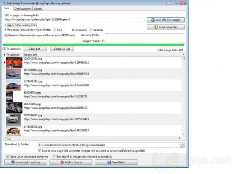Viewport: 232px width, 174px height.
Task: Click the Clean Up List button
Action: click(x=62, y=49)
